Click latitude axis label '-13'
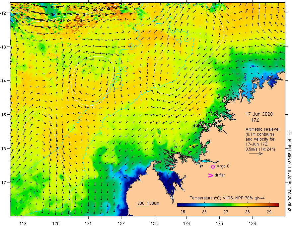The image size is (292, 226). pyautogui.click(x=3, y=47)
